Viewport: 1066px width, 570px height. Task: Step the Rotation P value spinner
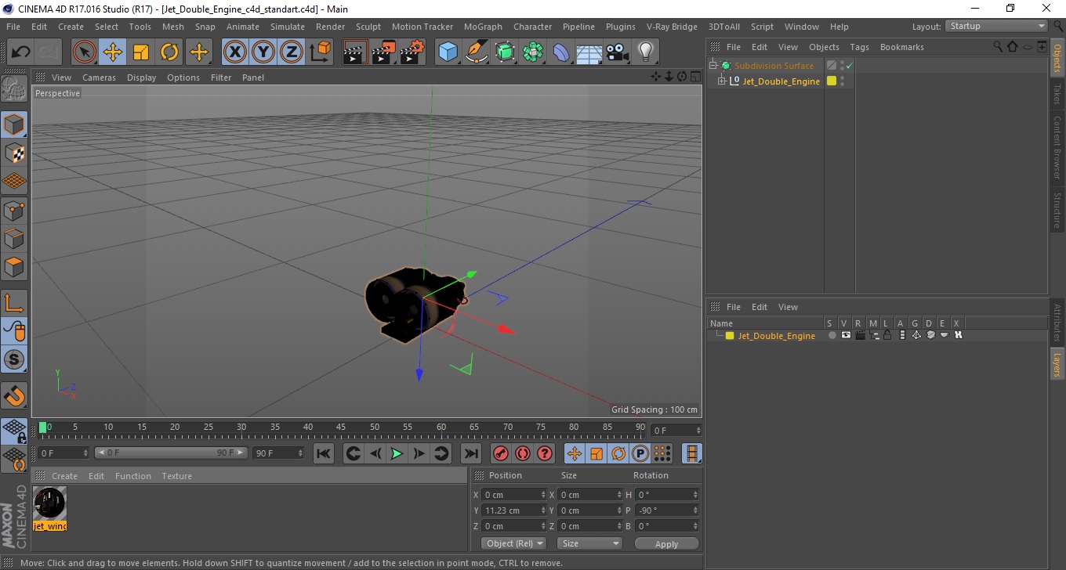(695, 510)
